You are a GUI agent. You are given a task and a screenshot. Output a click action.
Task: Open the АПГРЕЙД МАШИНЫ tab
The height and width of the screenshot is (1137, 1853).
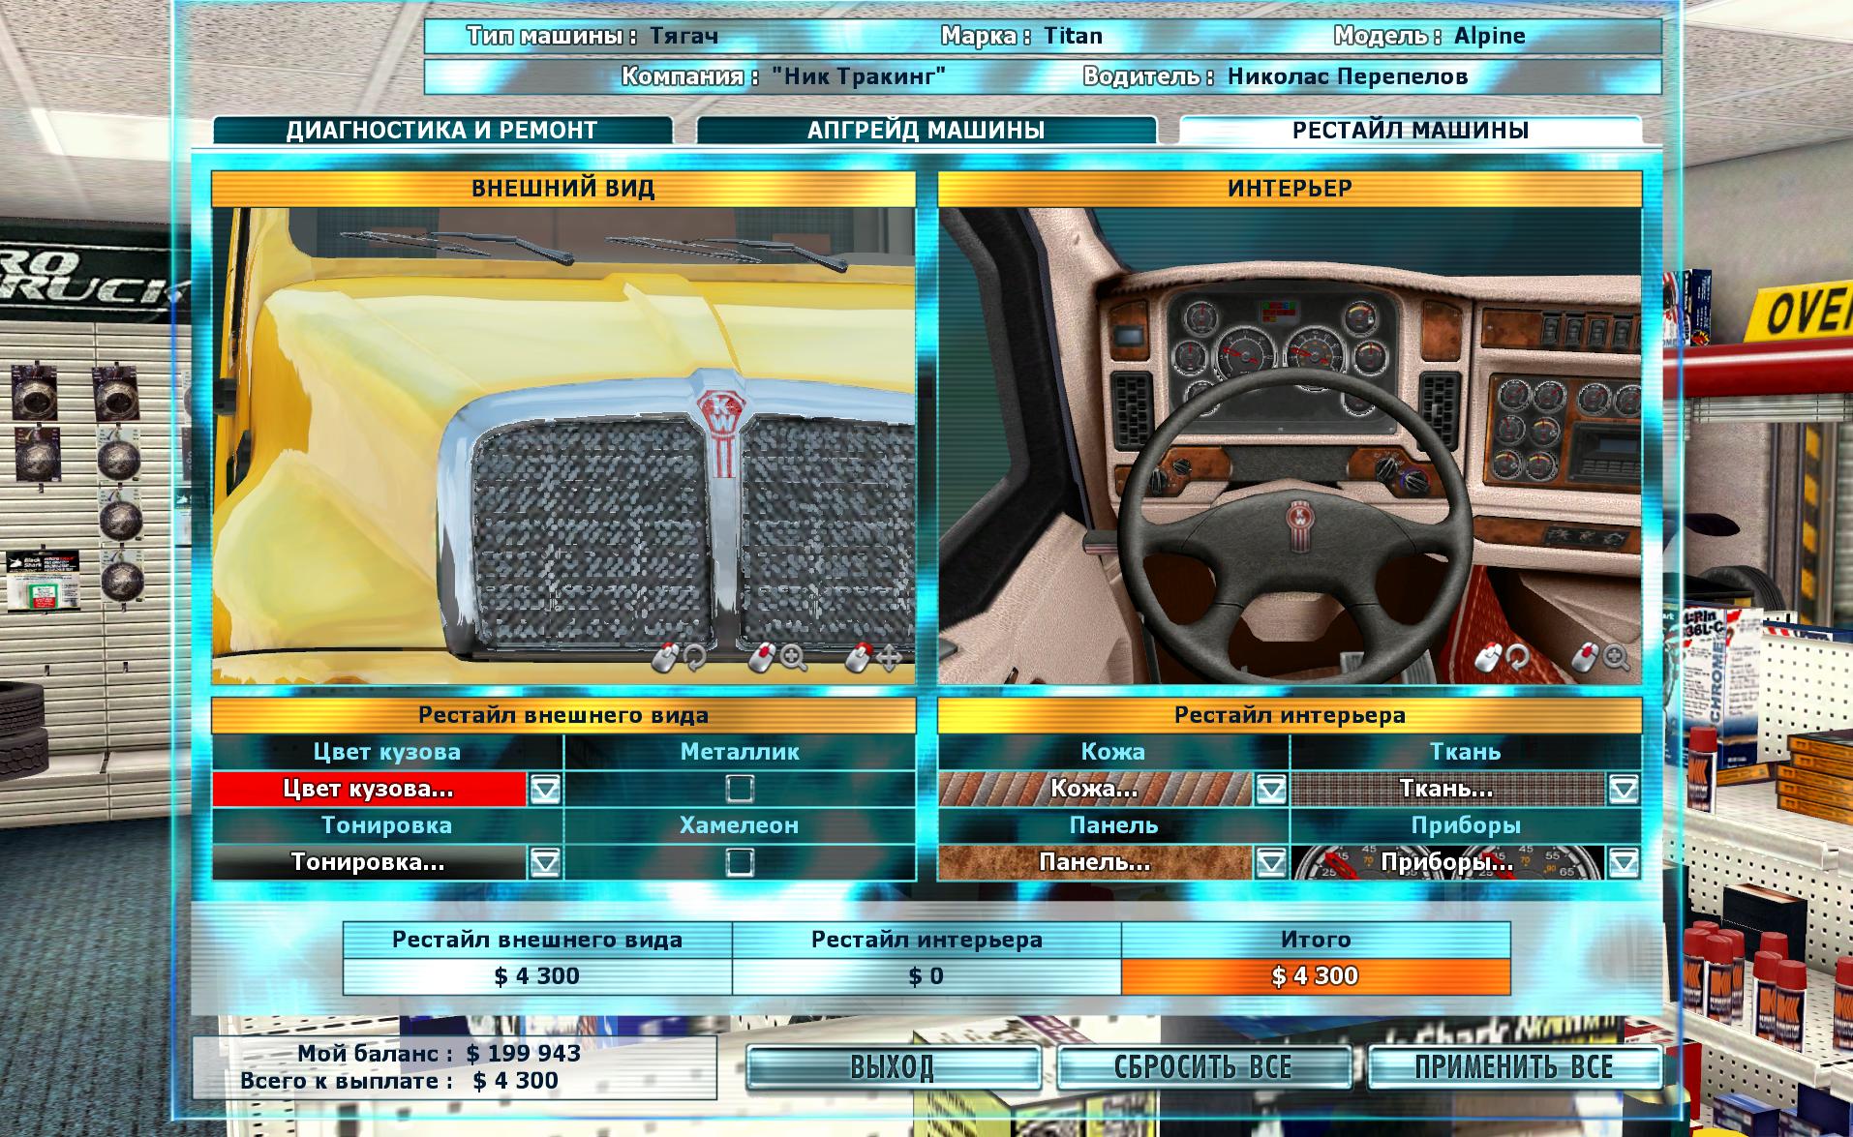click(x=926, y=131)
